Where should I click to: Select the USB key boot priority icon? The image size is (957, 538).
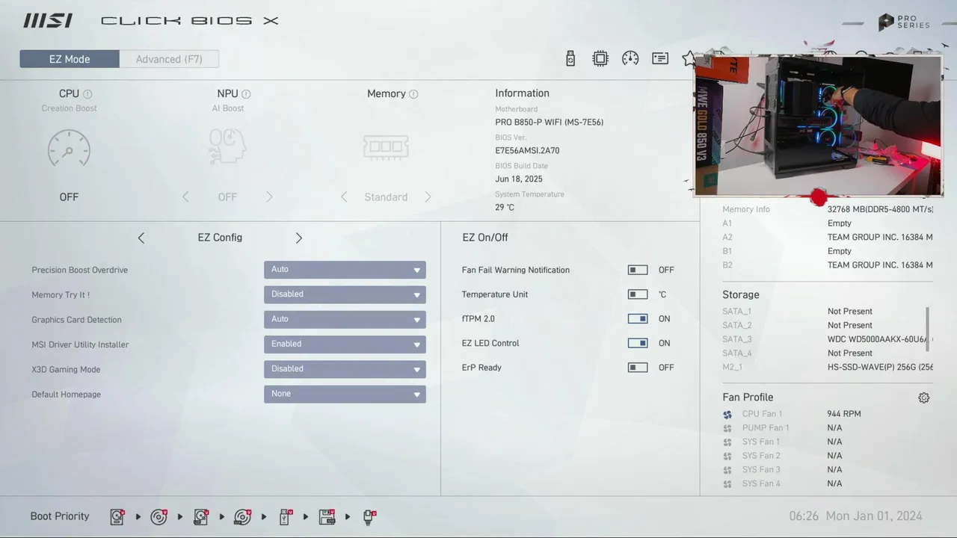286,516
